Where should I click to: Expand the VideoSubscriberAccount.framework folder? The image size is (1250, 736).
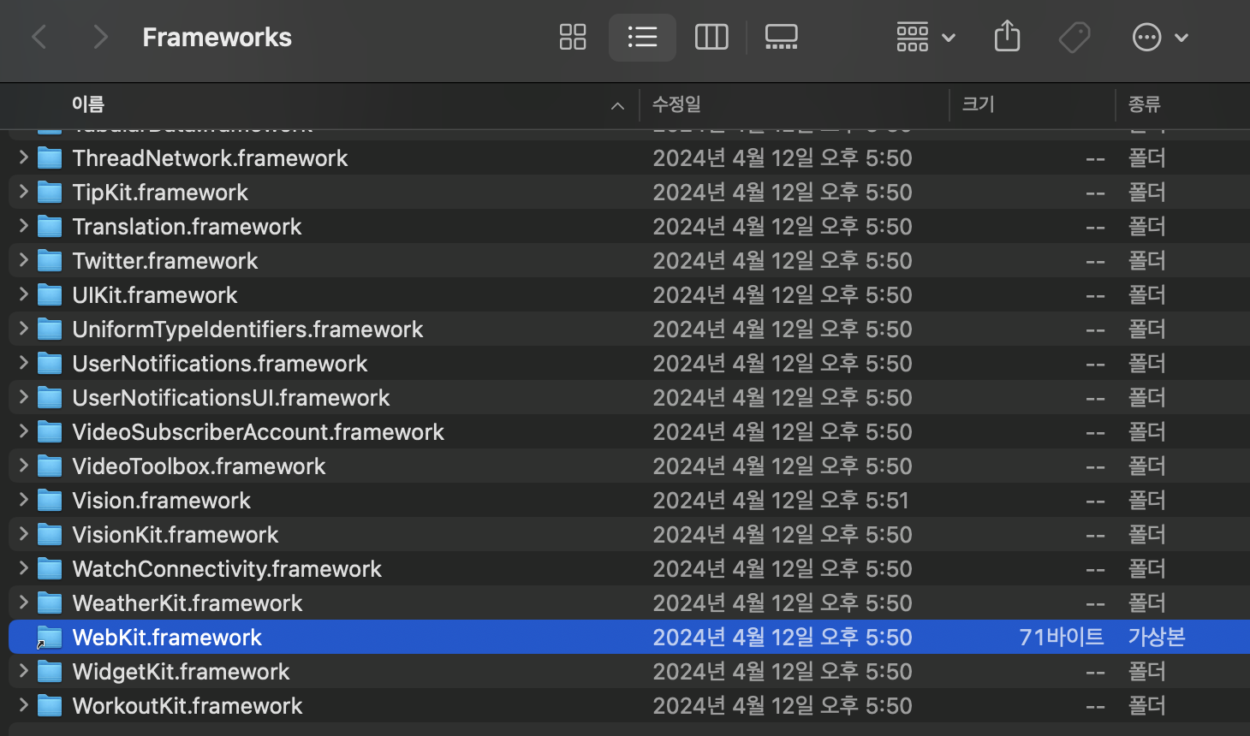(x=23, y=430)
